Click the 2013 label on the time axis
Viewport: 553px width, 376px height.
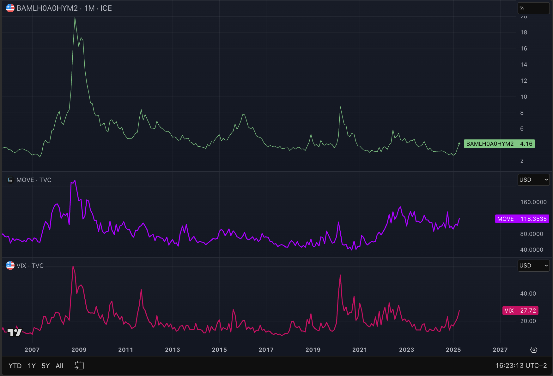click(173, 350)
